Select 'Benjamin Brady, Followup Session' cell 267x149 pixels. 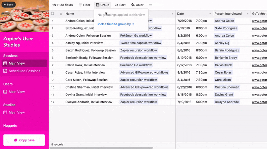click(x=90, y=58)
